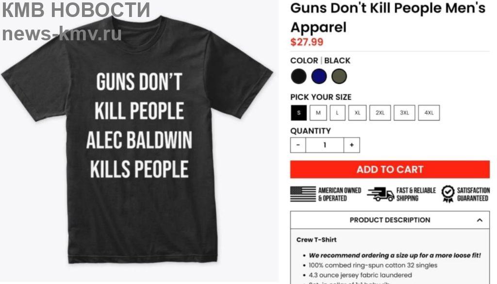Collapse the Product Description section

click(x=480, y=220)
